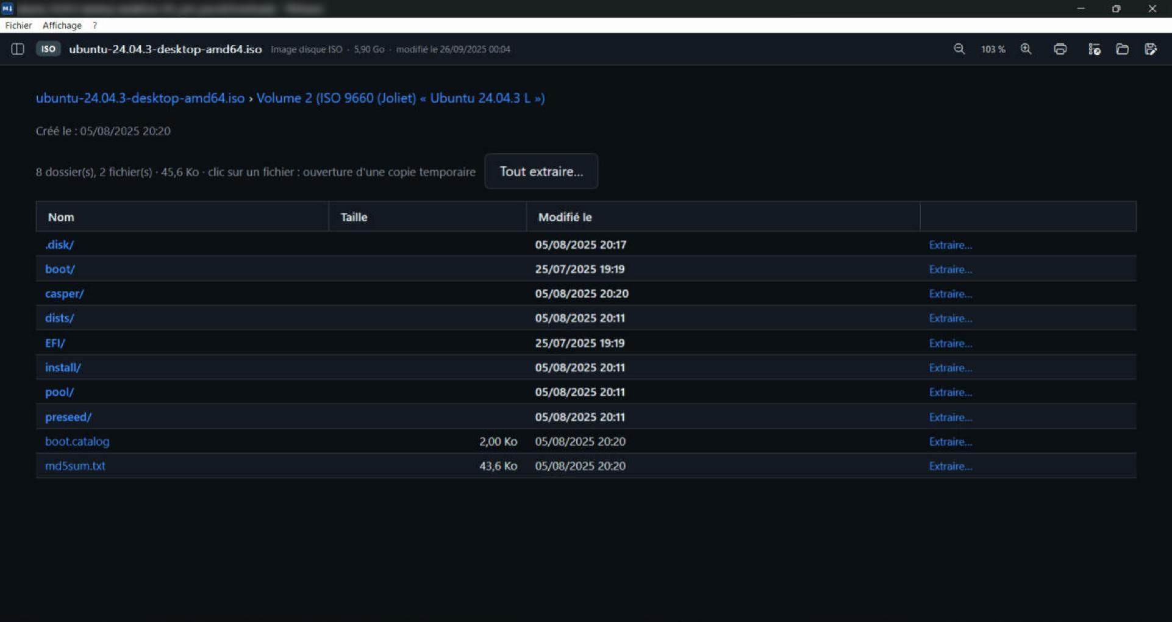Viewport: 1172px width, 622px height.
Task: Click the open folder icon in toolbar
Action: (x=1123, y=49)
